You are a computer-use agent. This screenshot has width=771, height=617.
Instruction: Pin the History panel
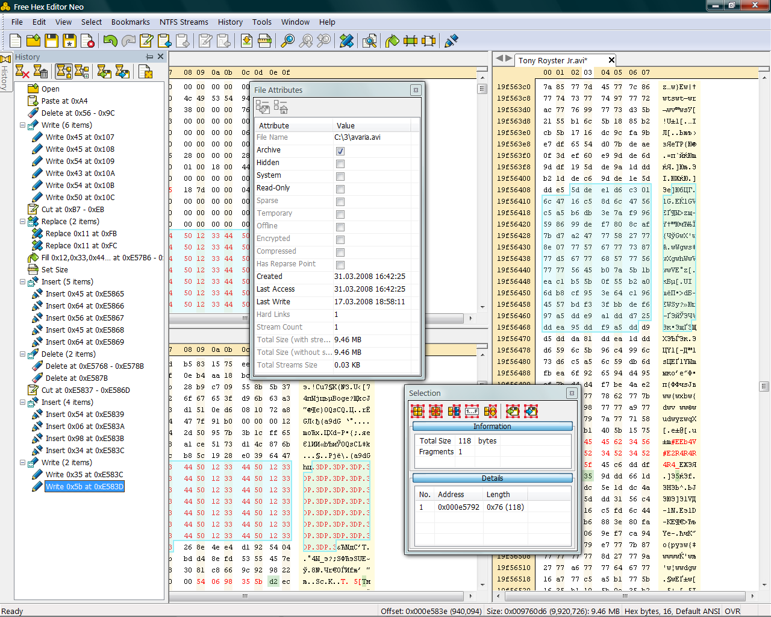tap(149, 57)
